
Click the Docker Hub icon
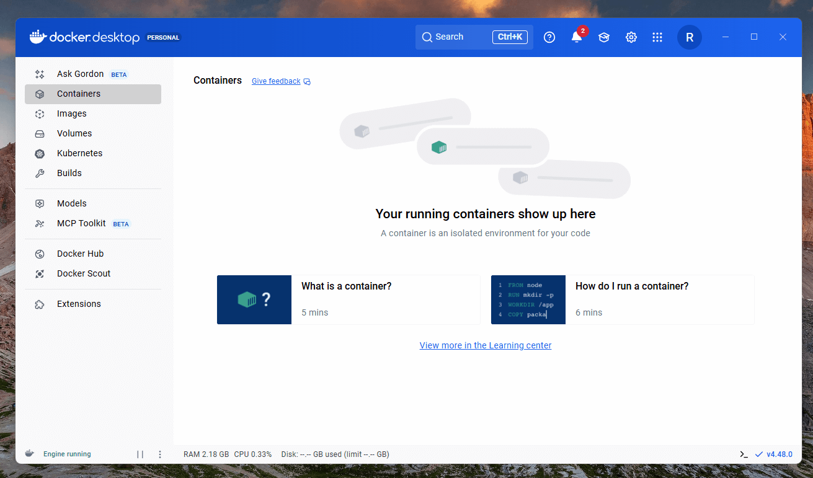(40, 254)
